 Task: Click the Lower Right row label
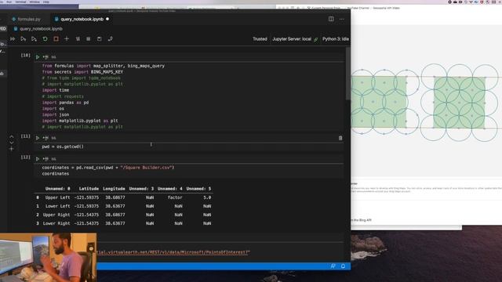(56, 223)
